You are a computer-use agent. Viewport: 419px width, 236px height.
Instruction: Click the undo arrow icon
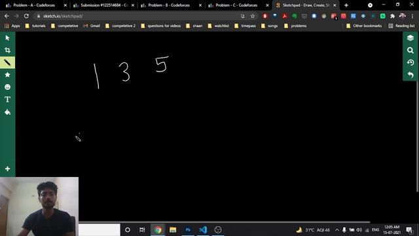click(x=410, y=75)
